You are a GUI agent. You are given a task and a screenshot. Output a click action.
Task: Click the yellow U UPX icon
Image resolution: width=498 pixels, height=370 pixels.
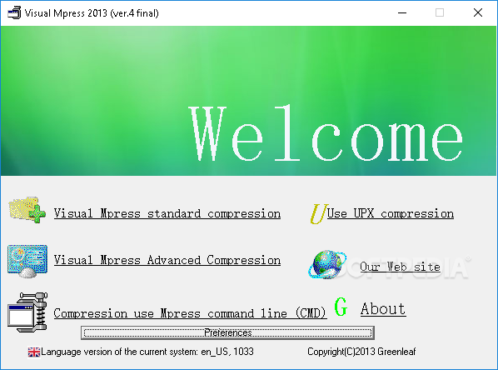[319, 214]
